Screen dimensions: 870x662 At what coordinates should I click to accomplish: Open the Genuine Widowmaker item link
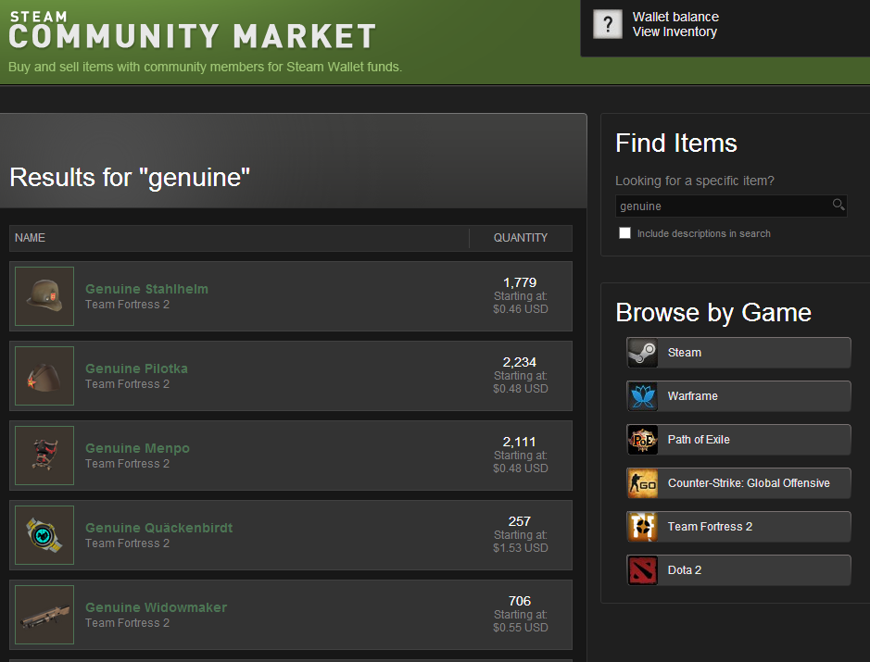tap(156, 607)
